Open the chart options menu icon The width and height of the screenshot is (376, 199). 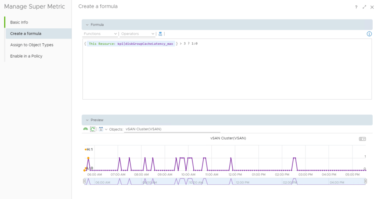tap(362, 139)
